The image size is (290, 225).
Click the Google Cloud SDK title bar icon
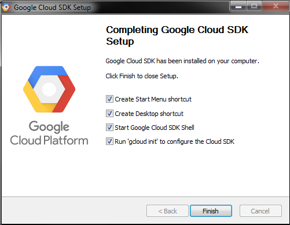[6, 7]
